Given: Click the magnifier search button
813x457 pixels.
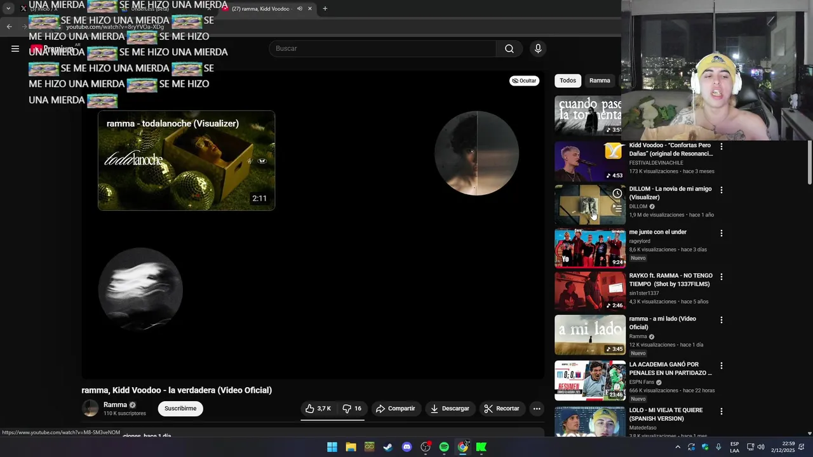Looking at the screenshot, I should [x=509, y=49].
